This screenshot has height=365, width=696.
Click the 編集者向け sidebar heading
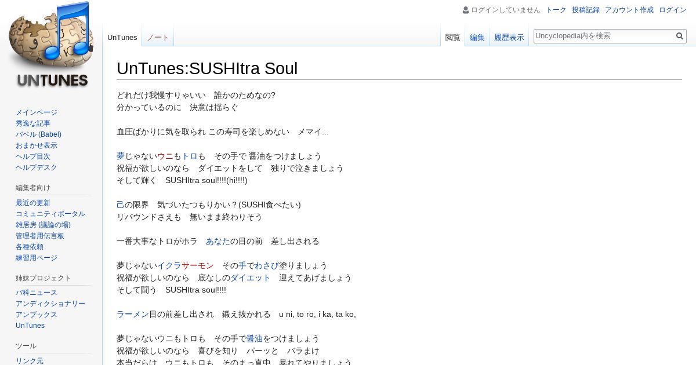pos(33,188)
